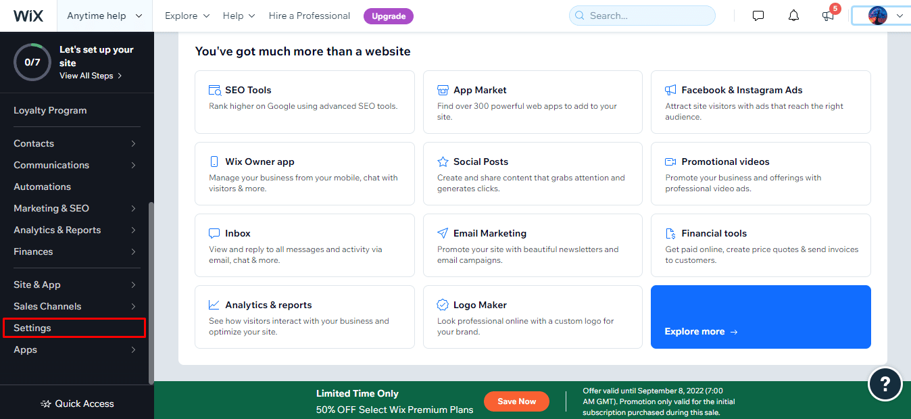Screen dimensions: 911x419
Task: Open the Help dropdown menu
Action: tap(239, 16)
